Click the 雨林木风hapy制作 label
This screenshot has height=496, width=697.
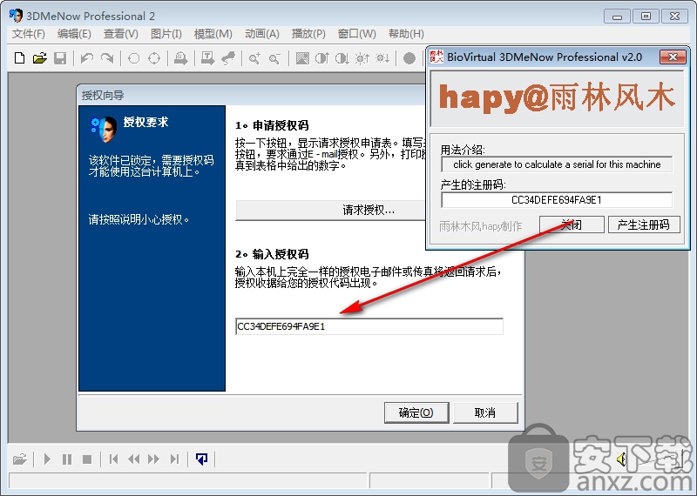click(481, 226)
